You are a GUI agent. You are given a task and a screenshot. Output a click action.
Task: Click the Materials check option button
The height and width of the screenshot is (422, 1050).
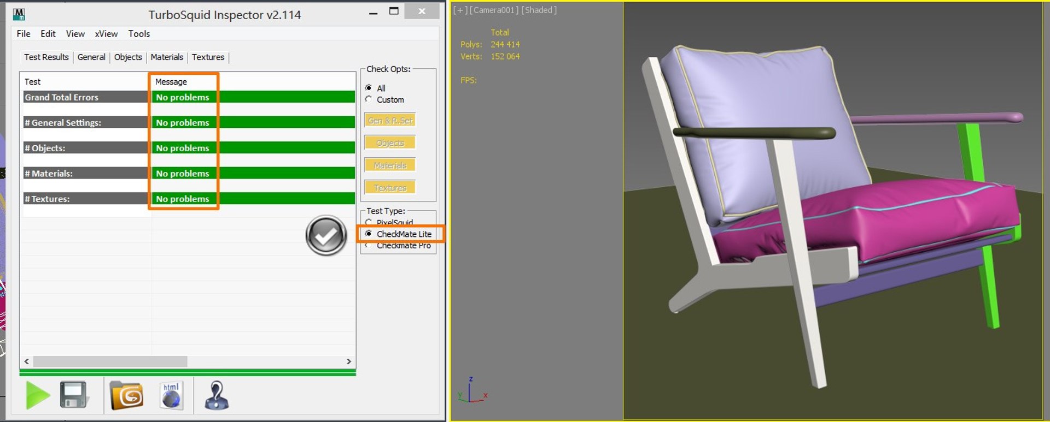click(390, 165)
